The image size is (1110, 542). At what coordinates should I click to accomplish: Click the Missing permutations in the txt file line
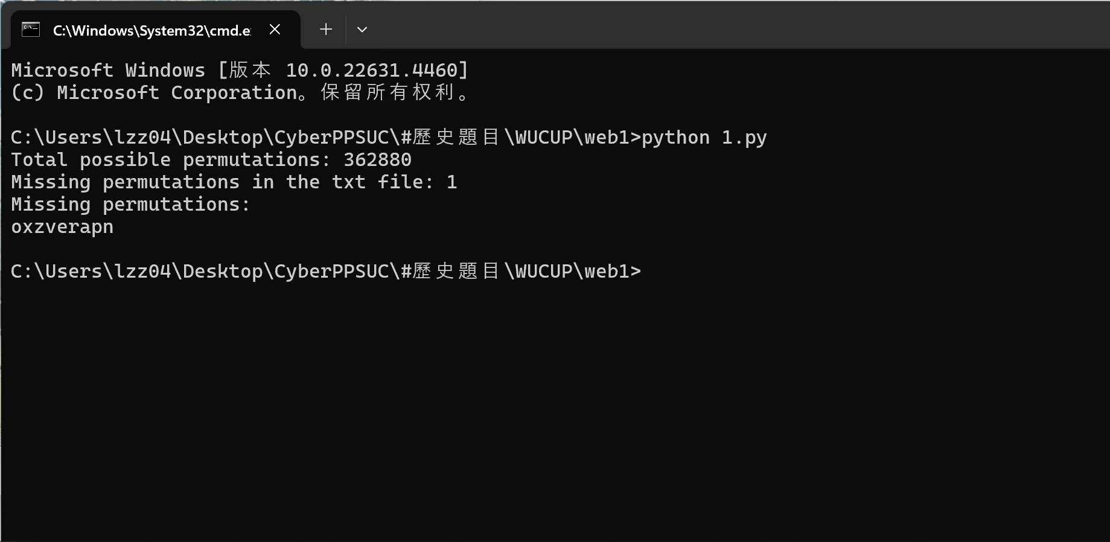click(234, 182)
